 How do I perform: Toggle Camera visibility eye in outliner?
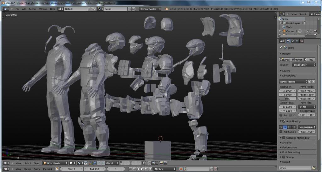[x=308, y=31]
